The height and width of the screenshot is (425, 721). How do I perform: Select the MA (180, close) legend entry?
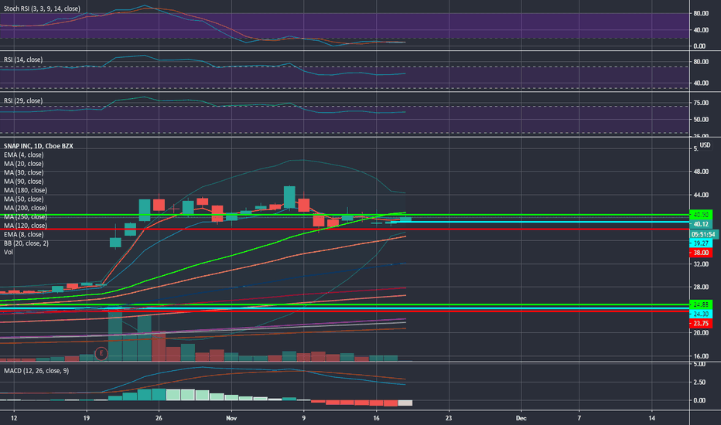[x=26, y=190]
